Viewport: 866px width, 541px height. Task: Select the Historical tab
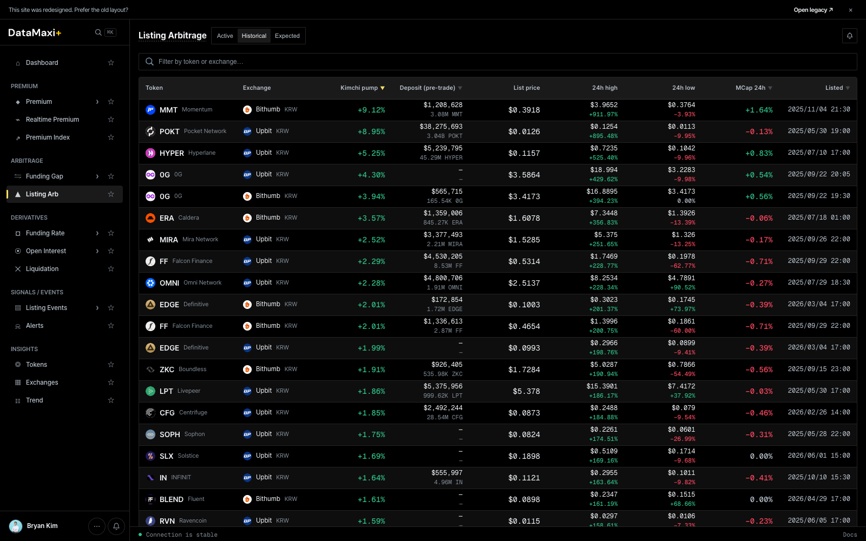(x=254, y=36)
